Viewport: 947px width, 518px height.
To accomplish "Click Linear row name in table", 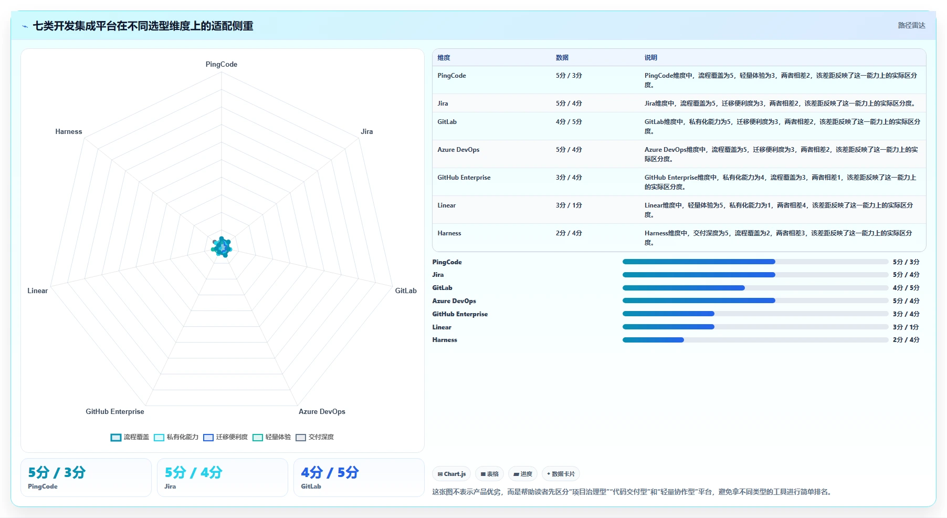I will [x=446, y=205].
